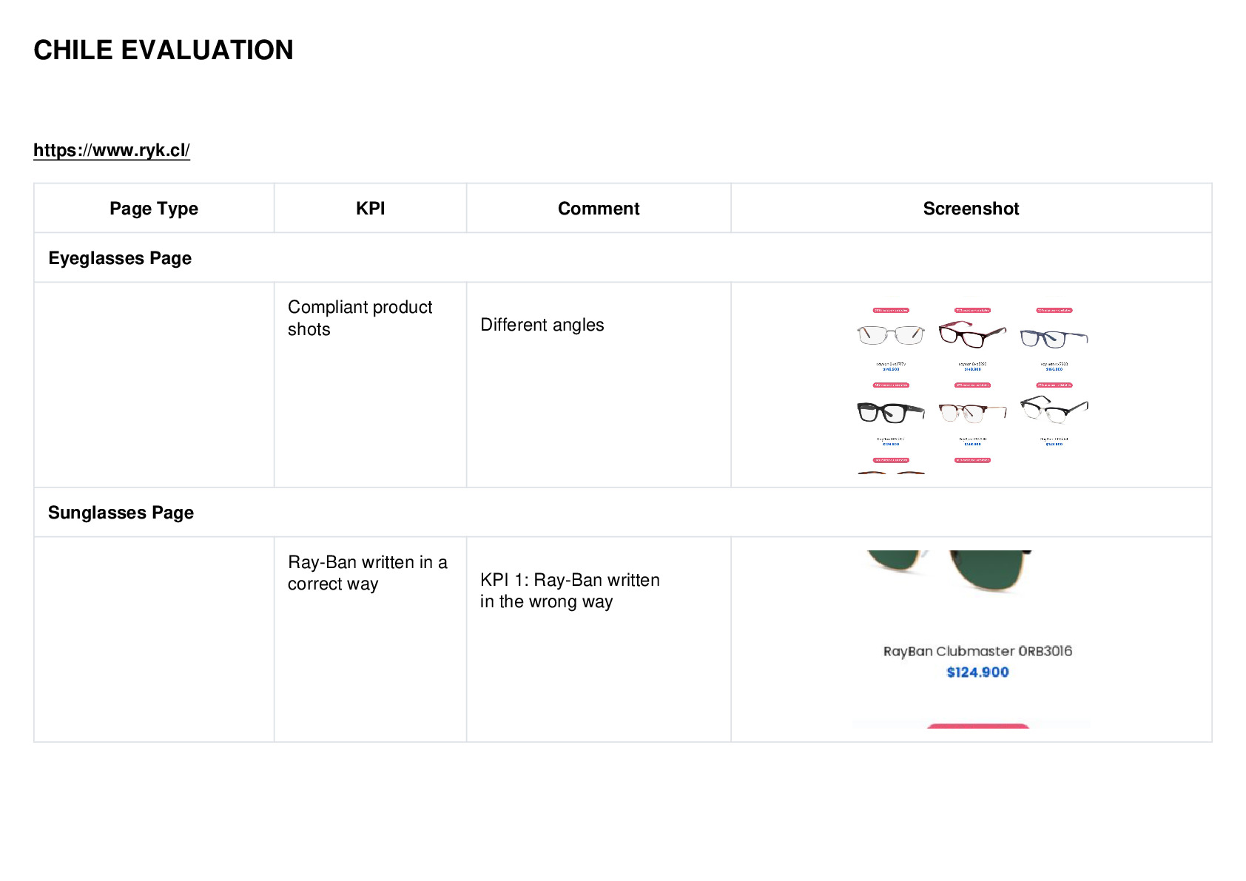The image size is (1246, 881).
Task: Select the Page Type column header
Action: (154, 209)
